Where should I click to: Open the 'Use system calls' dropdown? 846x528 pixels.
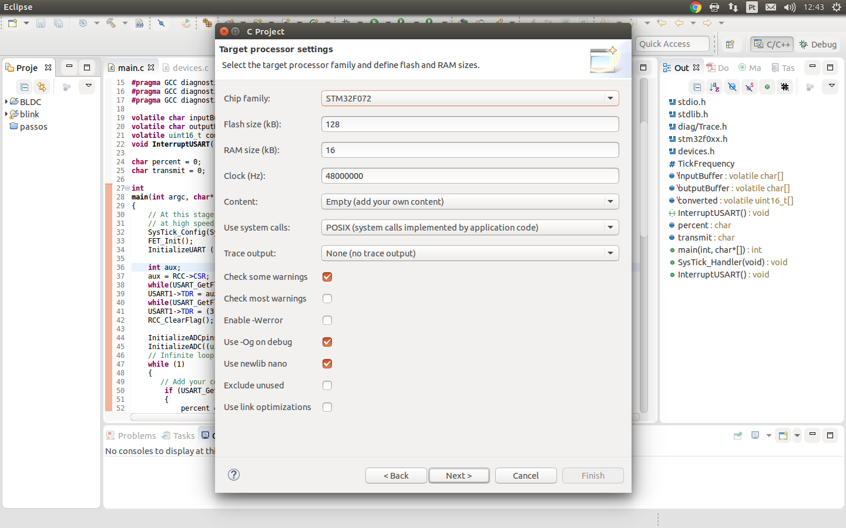pyautogui.click(x=470, y=228)
